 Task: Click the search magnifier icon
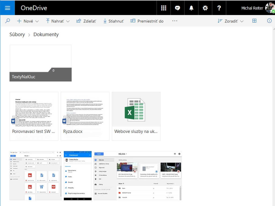[x=8, y=21]
